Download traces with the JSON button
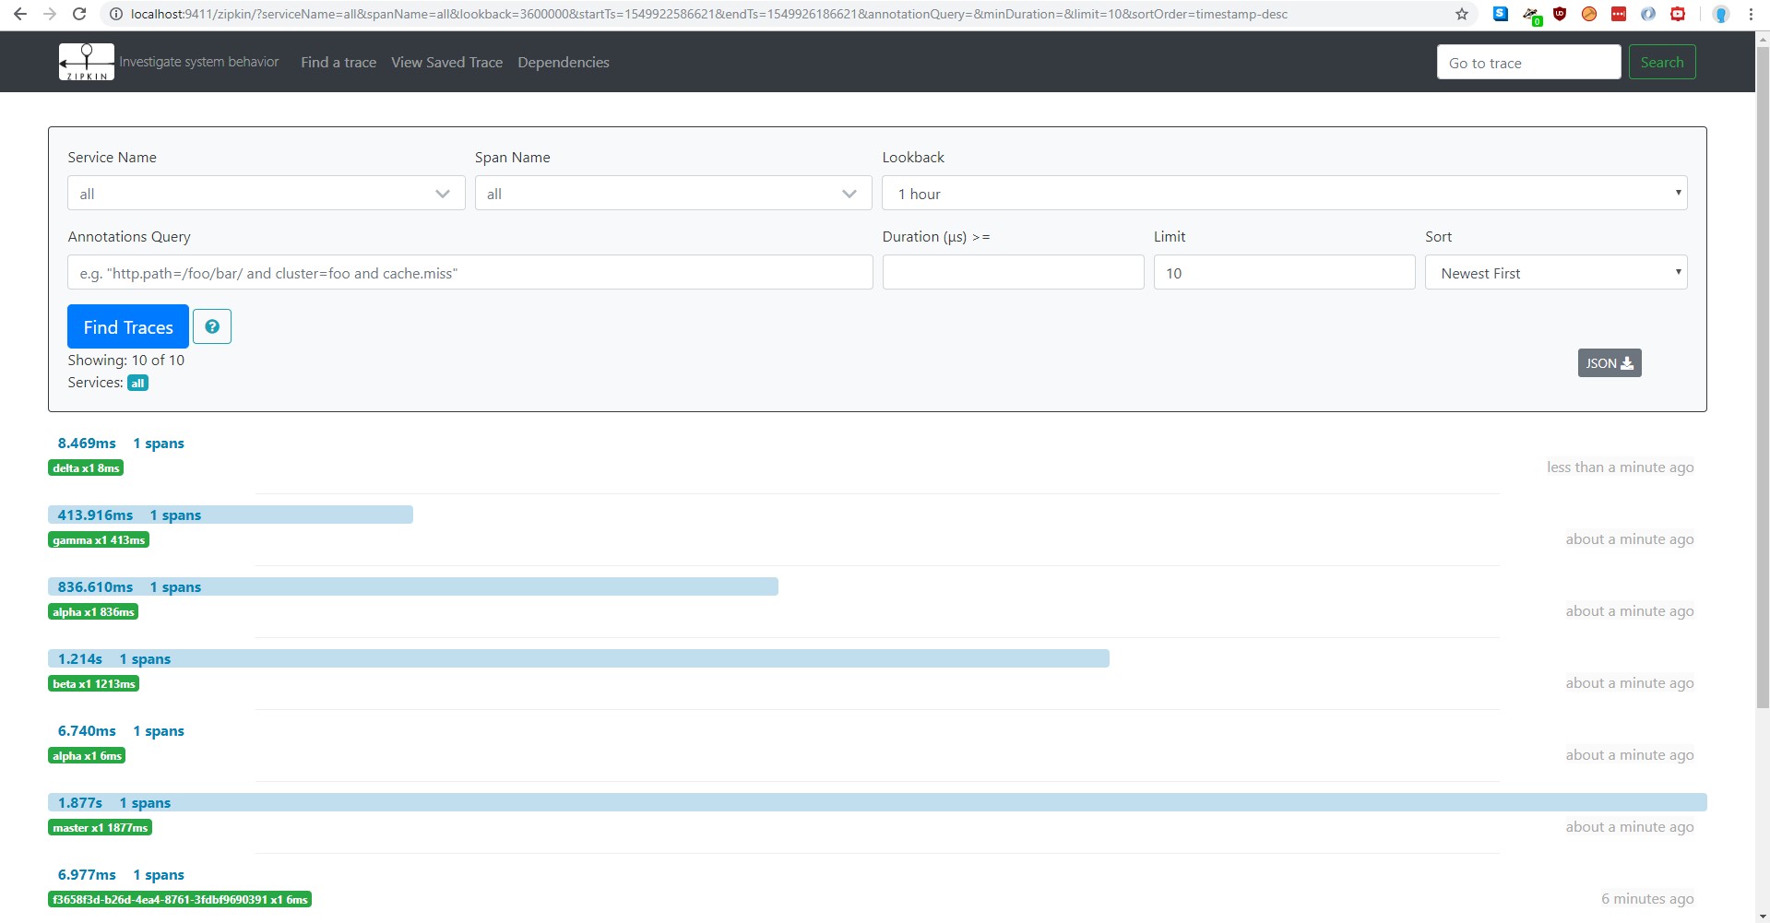The height and width of the screenshot is (923, 1770). pos(1609,363)
